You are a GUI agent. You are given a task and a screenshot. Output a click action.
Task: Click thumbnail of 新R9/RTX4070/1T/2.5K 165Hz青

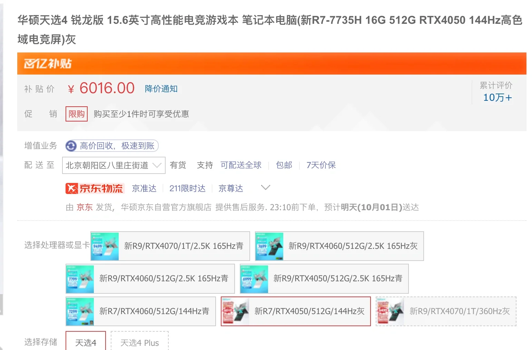pos(105,246)
